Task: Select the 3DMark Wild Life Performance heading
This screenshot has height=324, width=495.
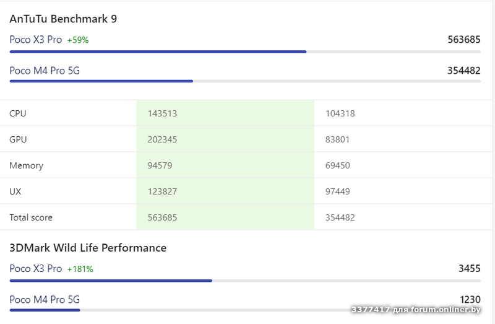Action: click(x=88, y=248)
